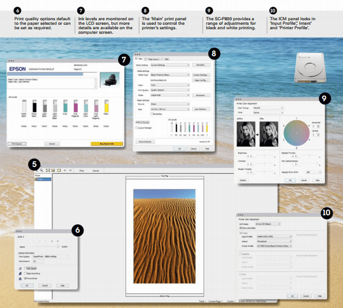Open Select Setting dropdown in Main panel
This screenshot has height=308, width=343.
pos(170,65)
